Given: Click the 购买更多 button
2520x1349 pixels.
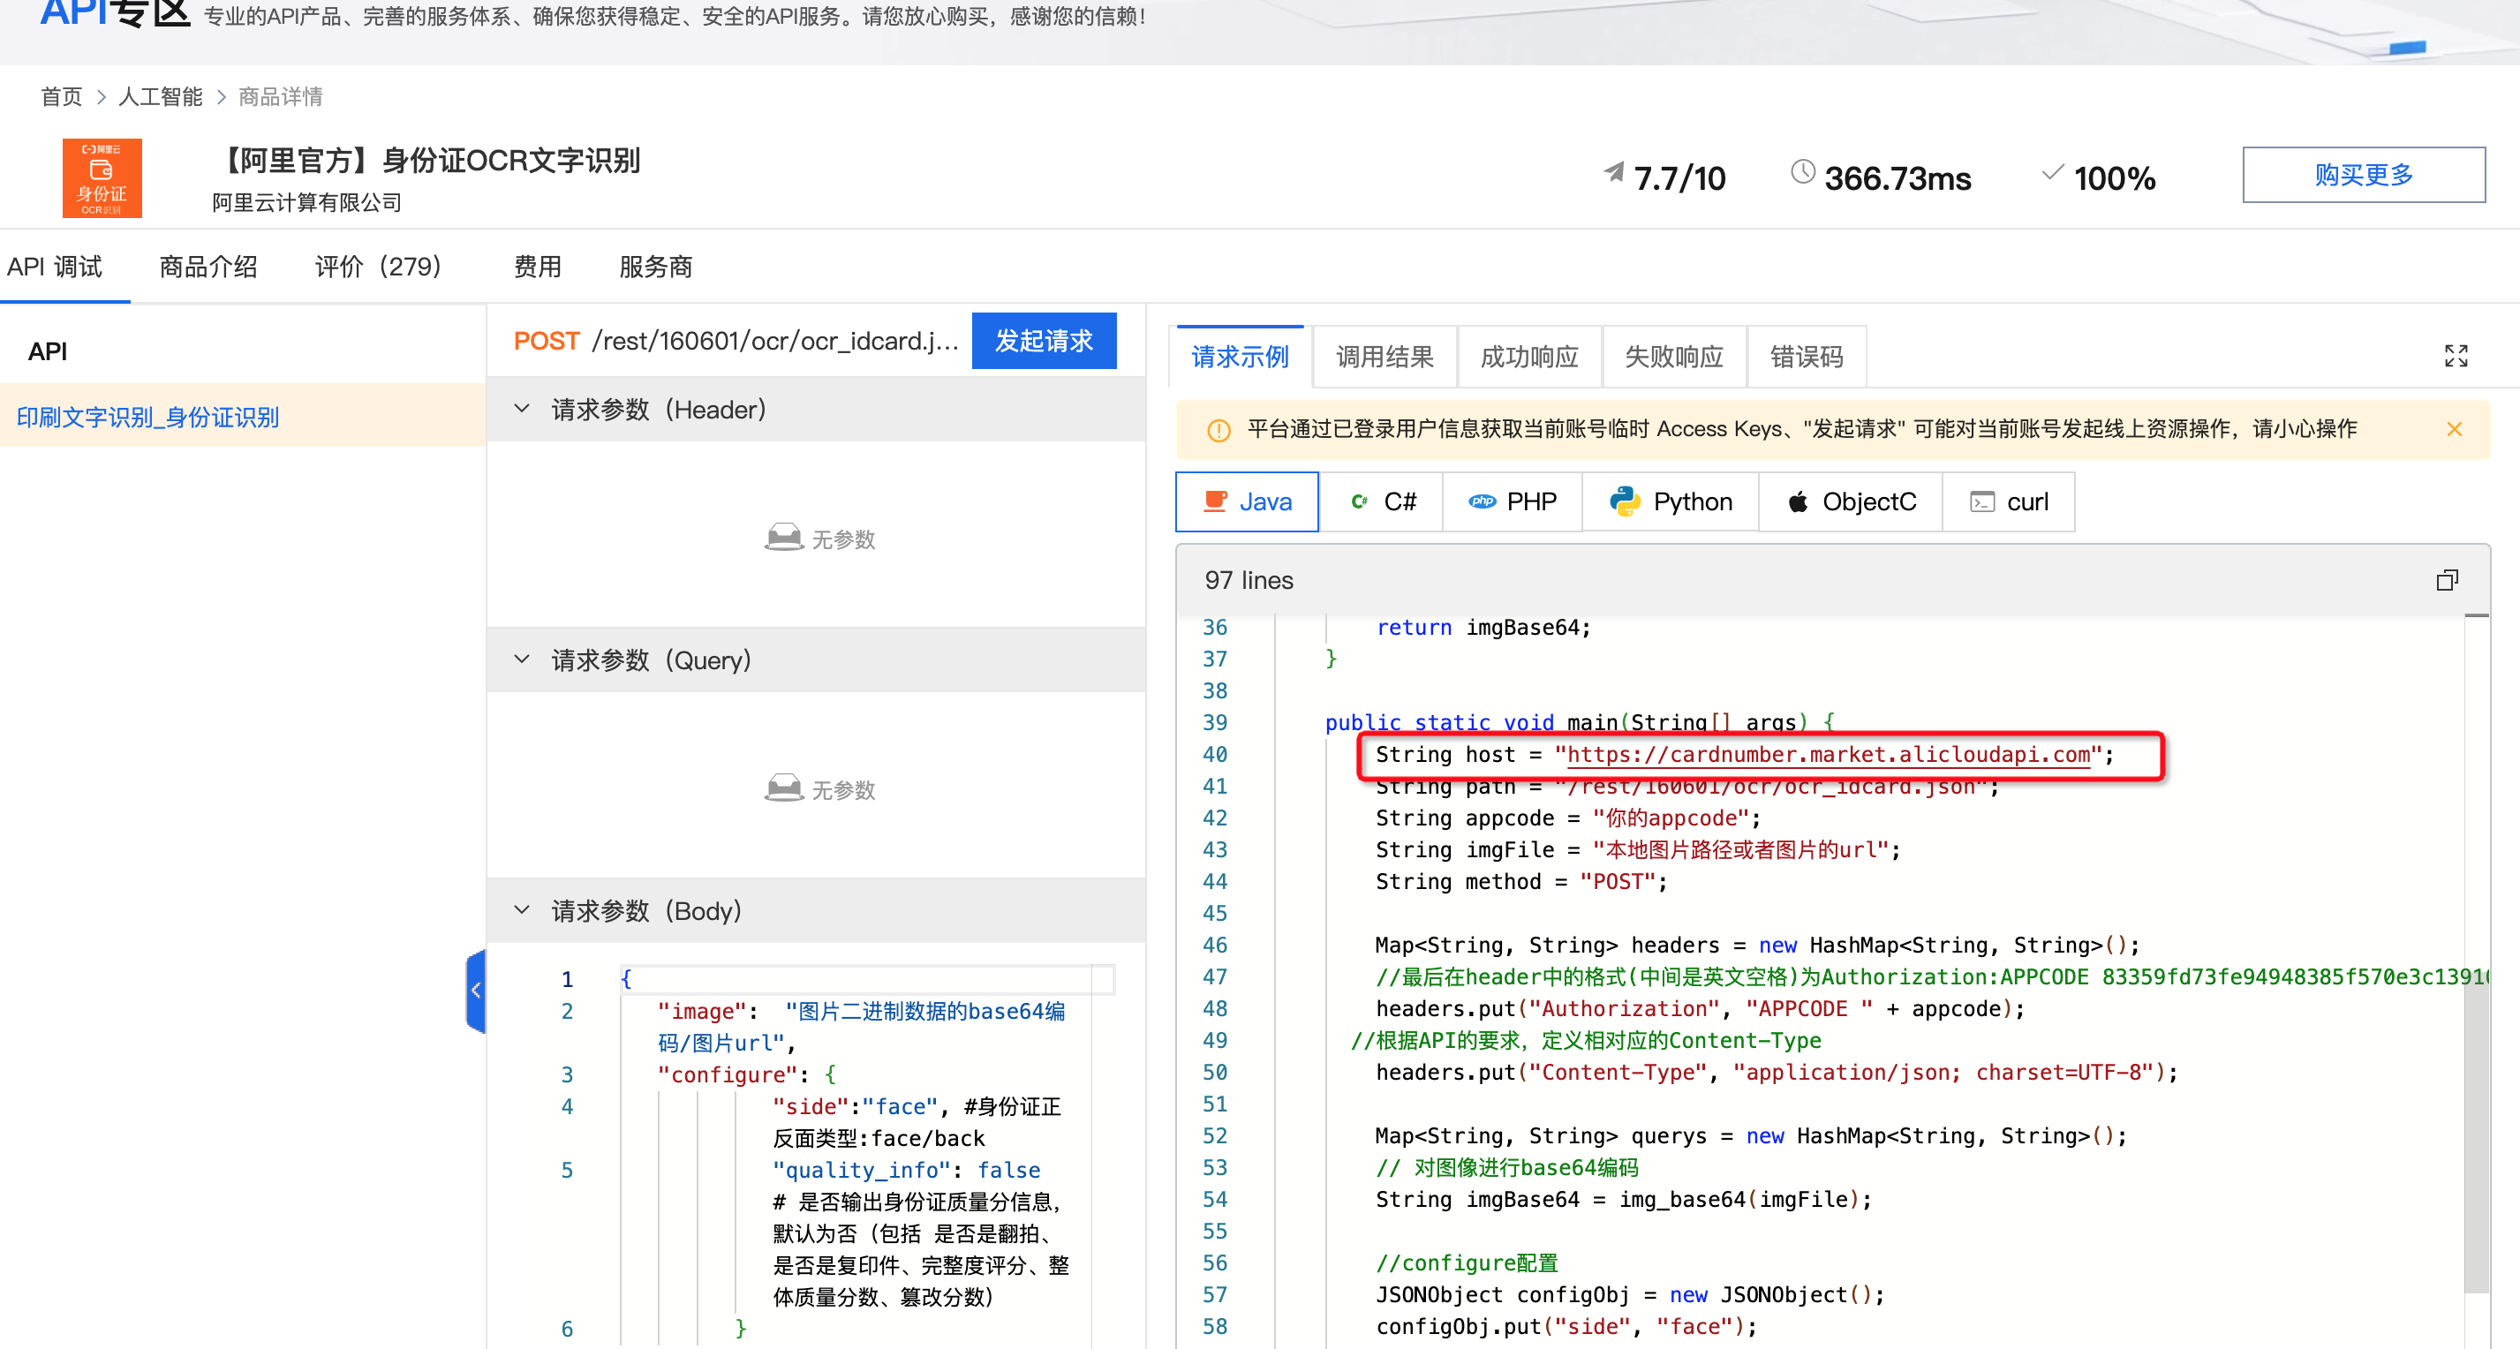Looking at the screenshot, I should pos(2364,175).
